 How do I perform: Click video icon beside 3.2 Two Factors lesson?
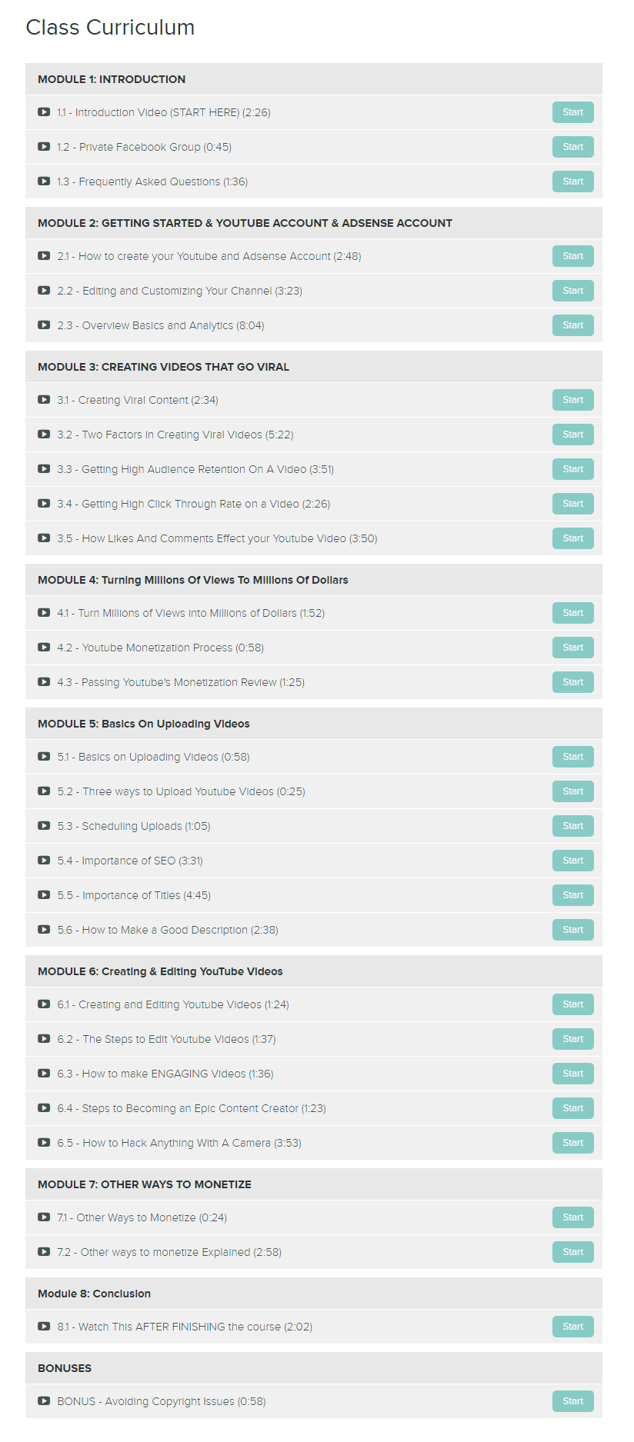tap(44, 435)
